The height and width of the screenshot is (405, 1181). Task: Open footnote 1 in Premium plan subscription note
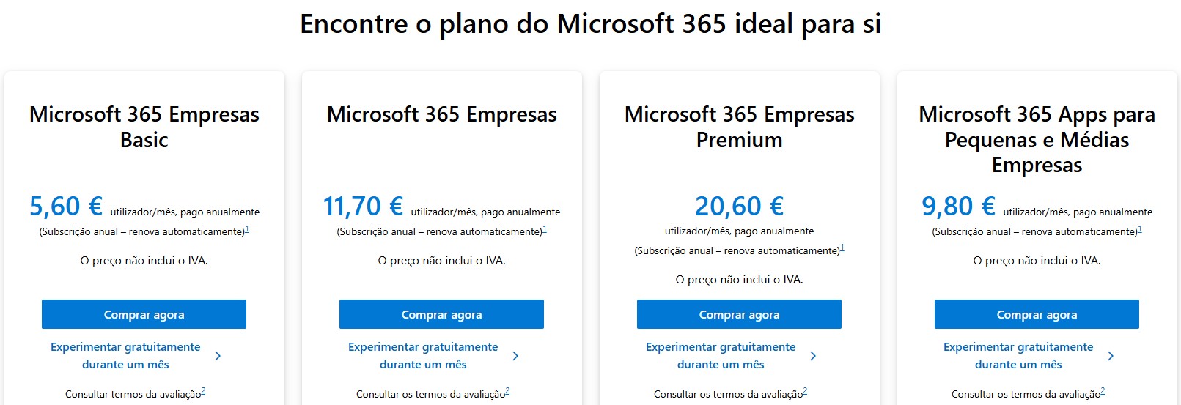point(842,248)
